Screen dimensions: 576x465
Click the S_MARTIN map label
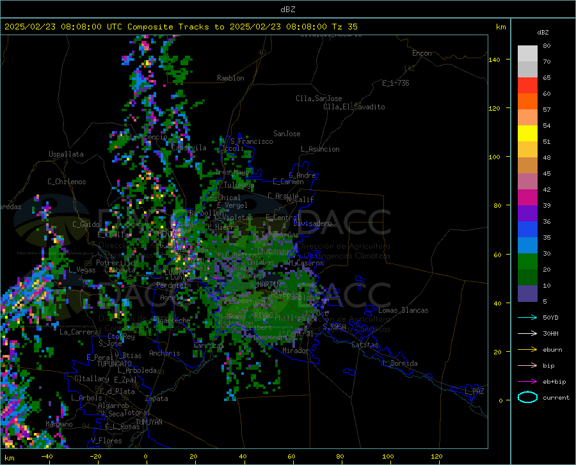(x=265, y=285)
